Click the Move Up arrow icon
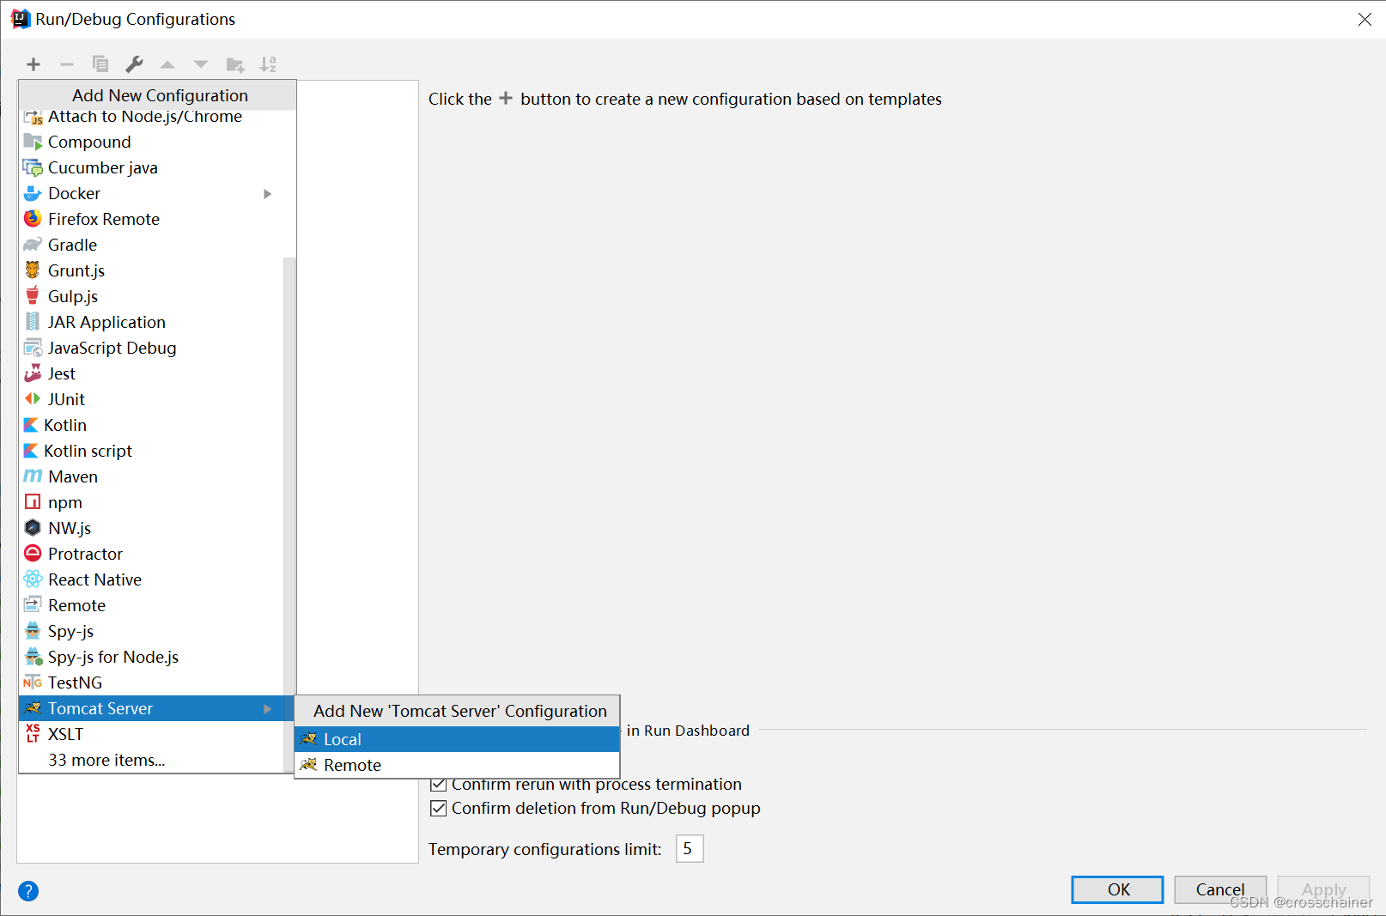Viewport: 1386px width, 916px height. point(167,64)
